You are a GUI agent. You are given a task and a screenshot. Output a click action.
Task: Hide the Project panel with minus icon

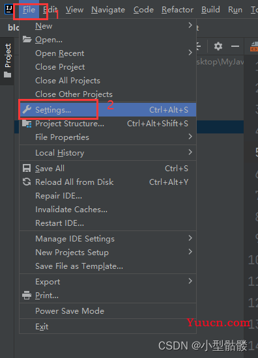tap(235, 46)
